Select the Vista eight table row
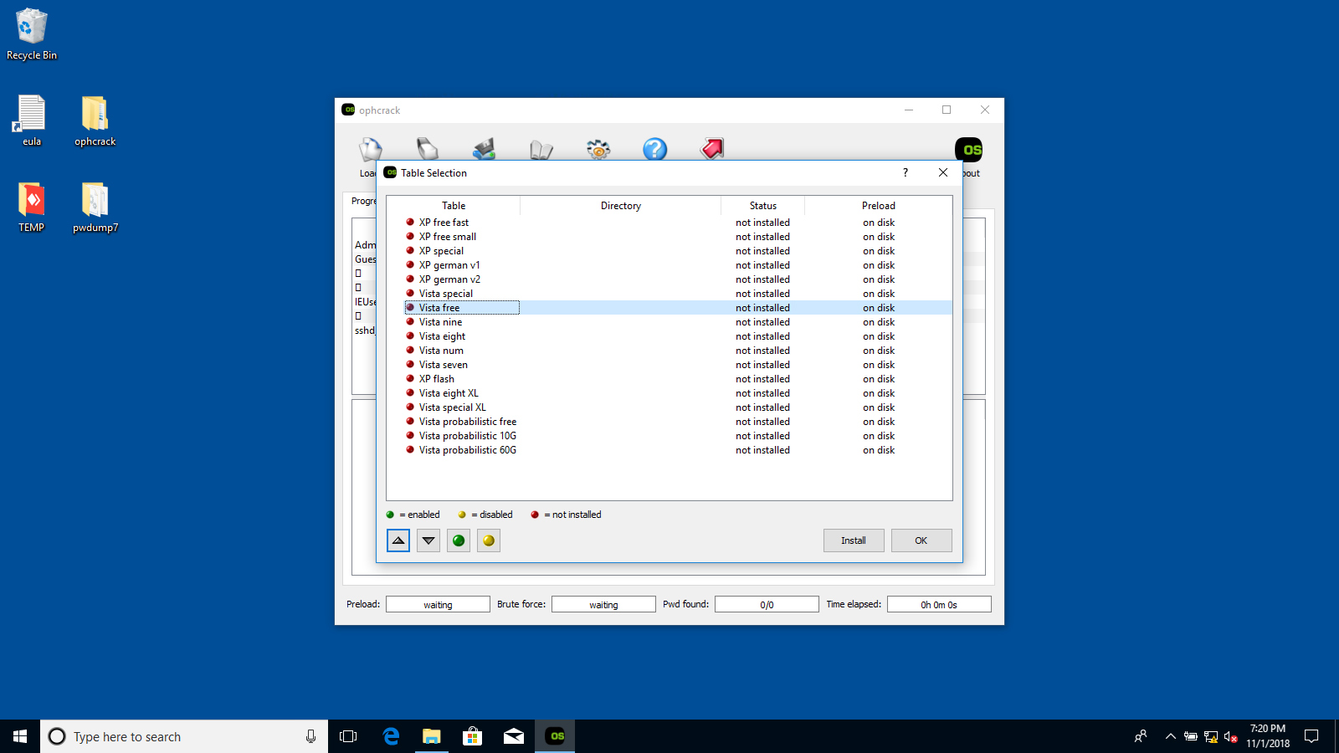Viewport: 1339px width, 753px height. [669, 336]
